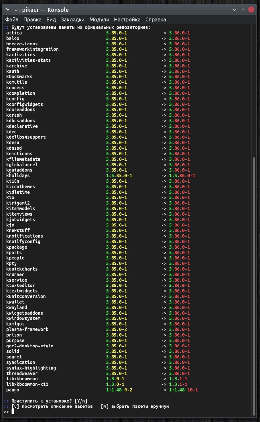Click the package name kio
The image size is (260, 422).
pyautogui.click(x=10, y=198)
